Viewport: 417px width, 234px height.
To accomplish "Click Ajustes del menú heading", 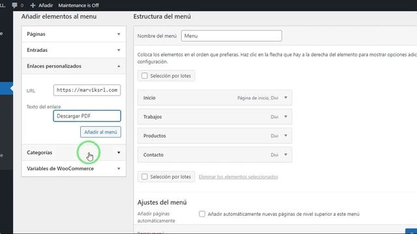I will tap(162, 202).
